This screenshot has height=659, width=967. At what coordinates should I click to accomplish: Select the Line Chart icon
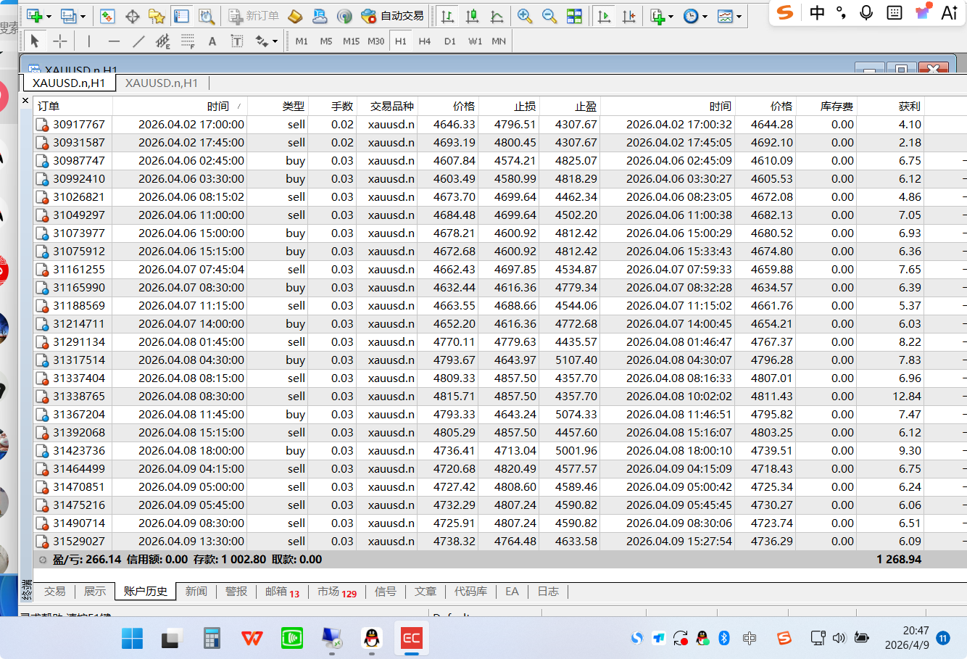(x=497, y=15)
